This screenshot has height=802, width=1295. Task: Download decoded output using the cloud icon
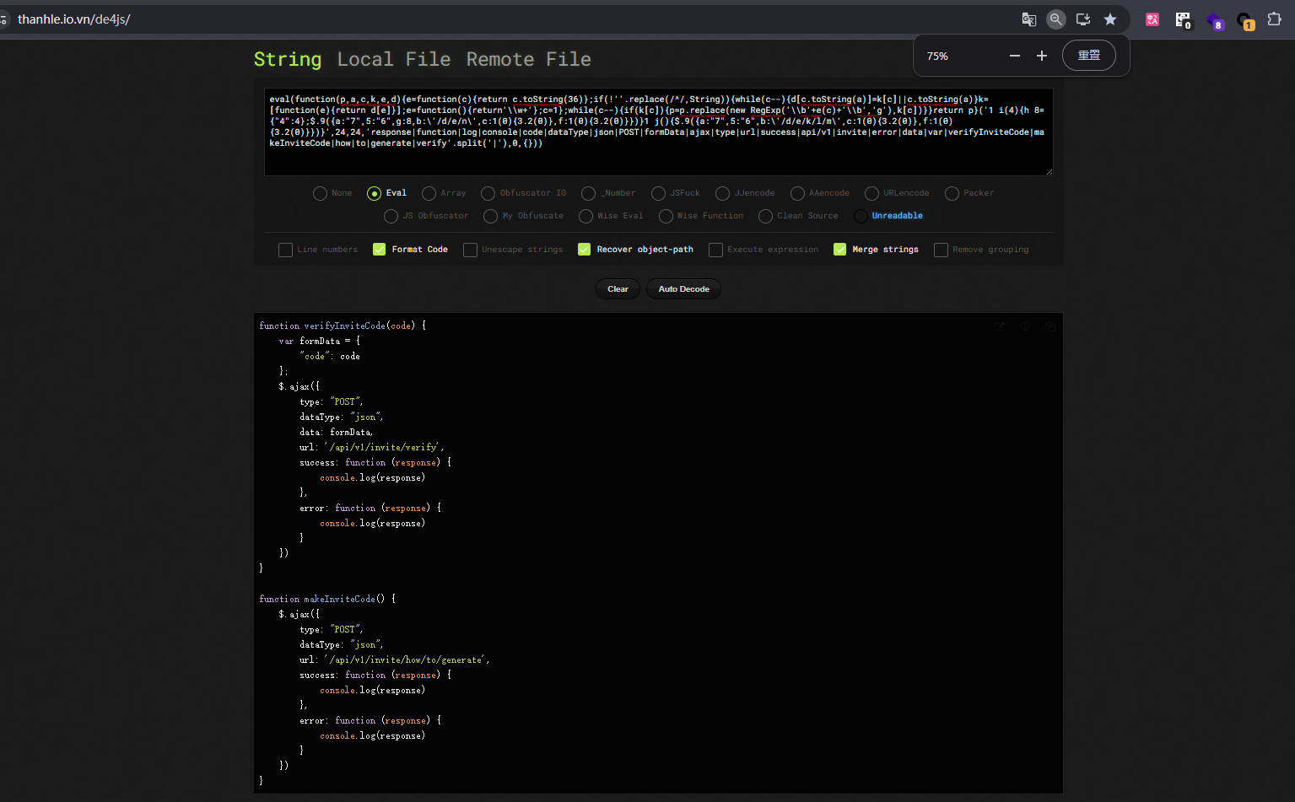tap(1025, 326)
